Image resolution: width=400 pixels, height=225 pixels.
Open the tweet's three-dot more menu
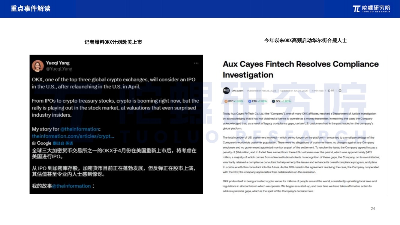pos(196,63)
